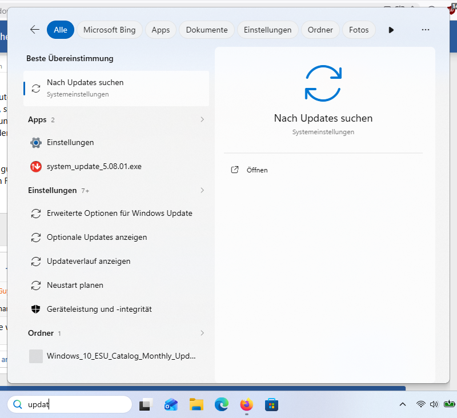Click sync icon next to Optionale Updates anzeigen
The height and width of the screenshot is (418, 457).
[x=36, y=238]
